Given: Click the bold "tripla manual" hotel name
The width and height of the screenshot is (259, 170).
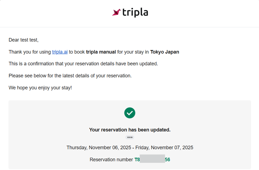Looking at the screenshot, I should pos(101,52).
